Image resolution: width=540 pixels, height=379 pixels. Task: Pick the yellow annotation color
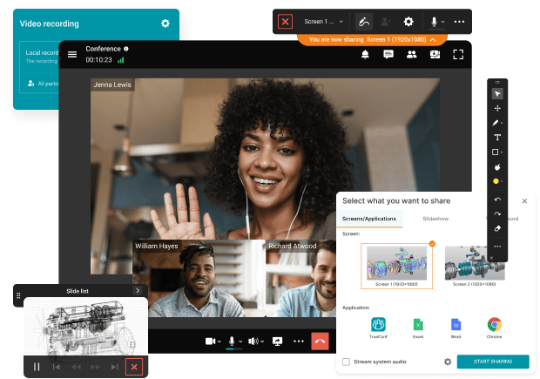click(496, 181)
